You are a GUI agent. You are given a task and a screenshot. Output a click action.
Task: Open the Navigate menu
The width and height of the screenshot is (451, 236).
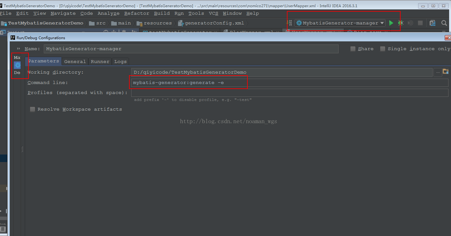pos(63,13)
